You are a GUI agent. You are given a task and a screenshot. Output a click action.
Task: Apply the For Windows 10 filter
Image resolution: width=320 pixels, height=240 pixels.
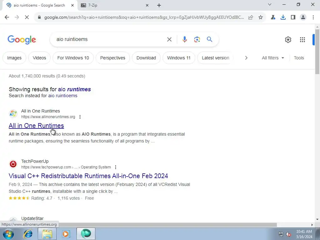pyautogui.click(x=73, y=58)
